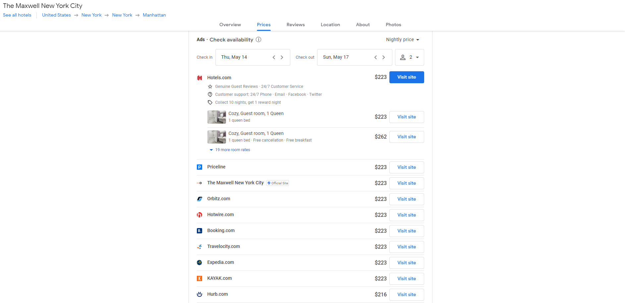
Task: Follow the See all hotels link
Action: (x=17, y=15)
